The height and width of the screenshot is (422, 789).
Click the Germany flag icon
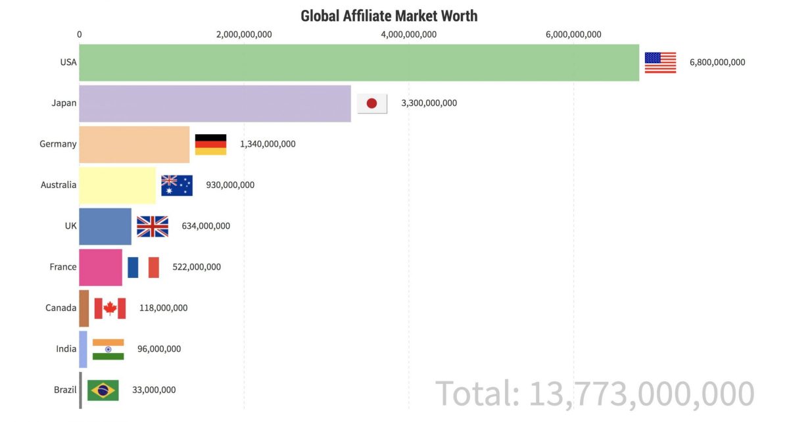pos(210,144)
